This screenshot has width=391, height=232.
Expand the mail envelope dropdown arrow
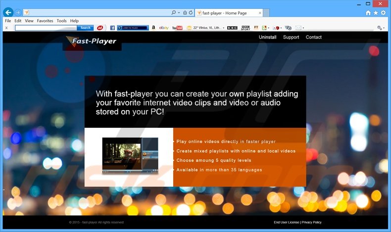tap(303, 28)
